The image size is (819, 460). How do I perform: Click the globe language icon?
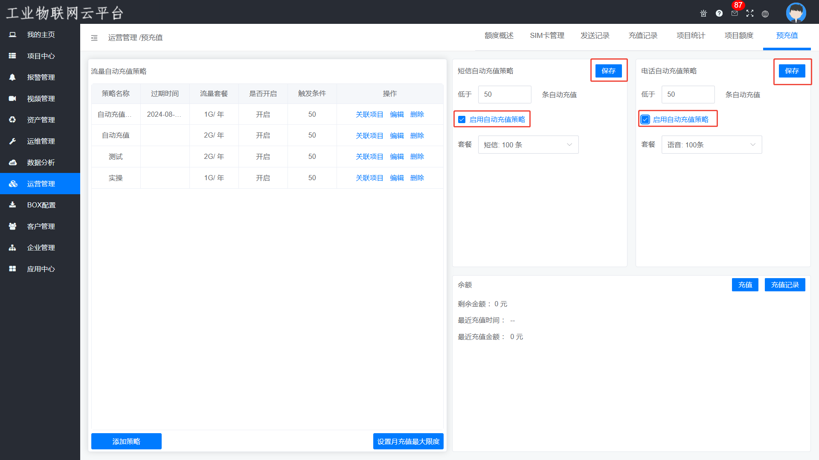pos(765,14)
